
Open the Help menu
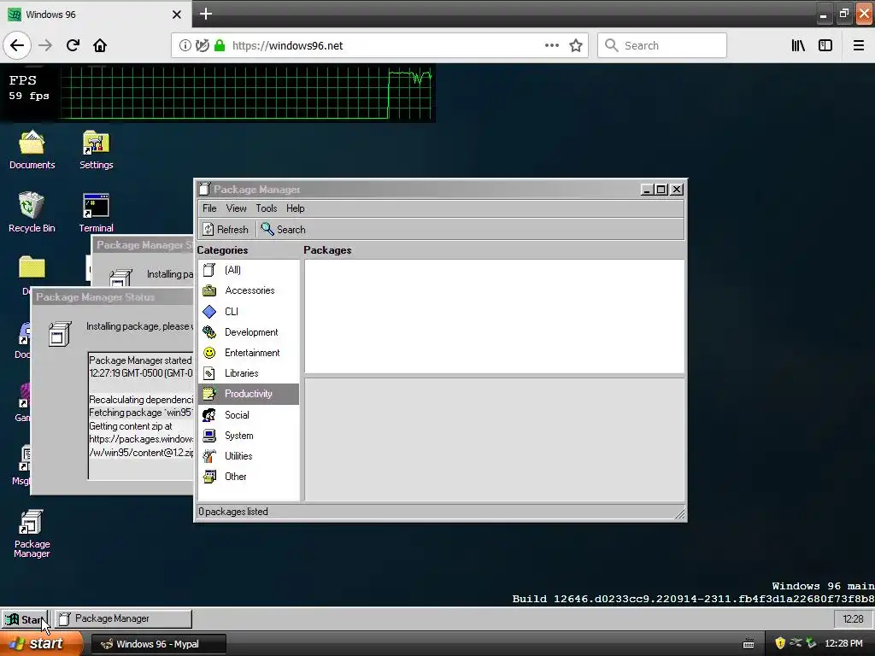click(295, 208)
